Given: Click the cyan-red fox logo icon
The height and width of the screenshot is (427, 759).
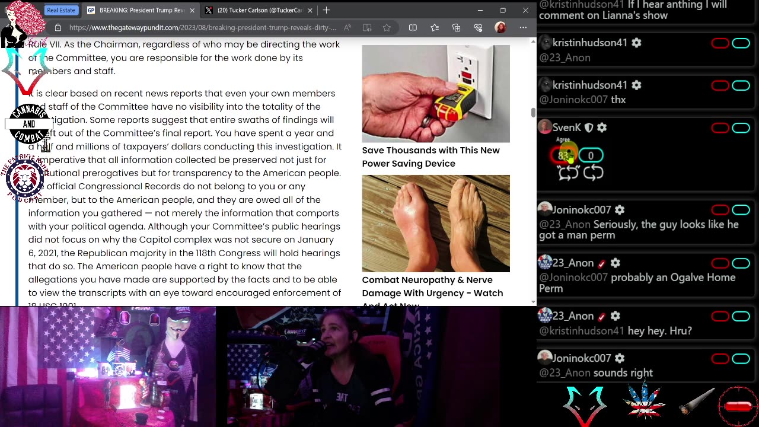Looking at the screenshot, I should pos(585,406).
